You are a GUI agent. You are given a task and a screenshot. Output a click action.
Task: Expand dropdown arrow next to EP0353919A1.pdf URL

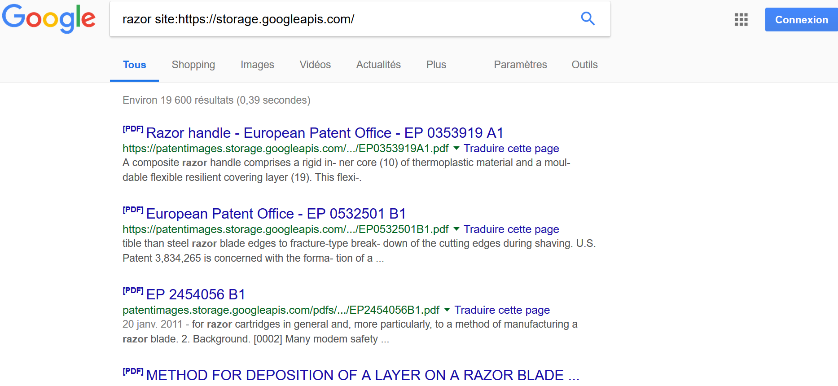pyautogui.click(x=456, y=148)
